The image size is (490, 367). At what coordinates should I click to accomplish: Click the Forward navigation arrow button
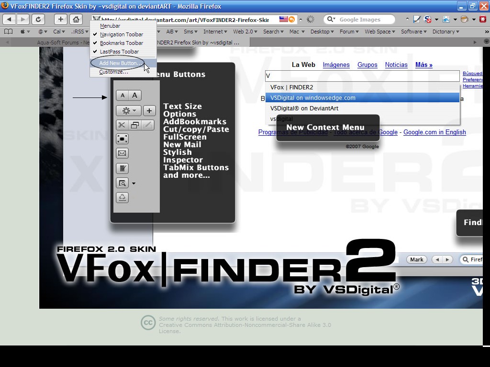pyautogui.click(x=23, y=19)
